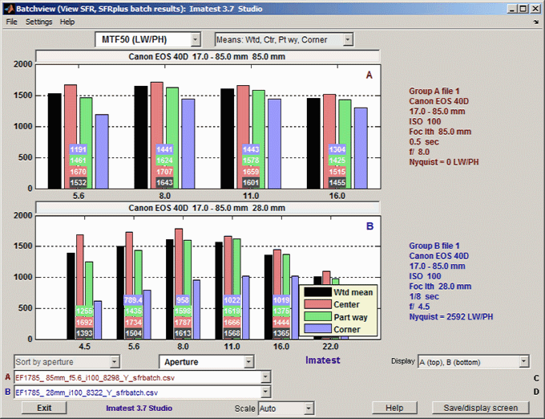This screenshot has height=419, width=545.
Task: Click the Part way green legend swatch
Action: (317, 316)
